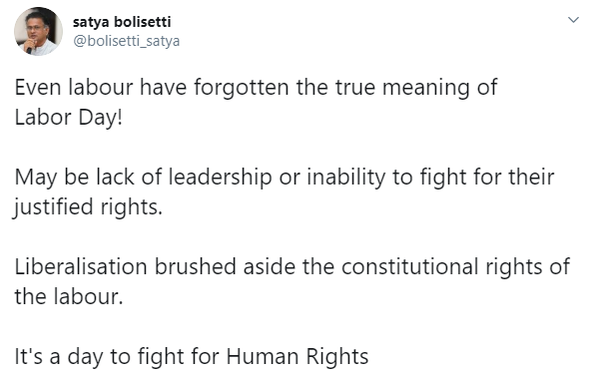Select the 'Liberalisation brushed aside' line
This screenshot has height=375, width=595.
pyautogui.click(x=293, y=266)
